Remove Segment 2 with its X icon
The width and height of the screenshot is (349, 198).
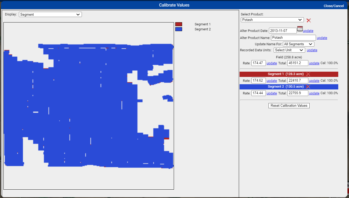click(308, 87)
